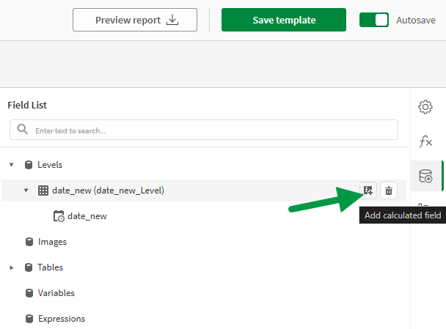Click the Preview report button
This screenshot has width=446, height=329.
[x=135, y=20]
